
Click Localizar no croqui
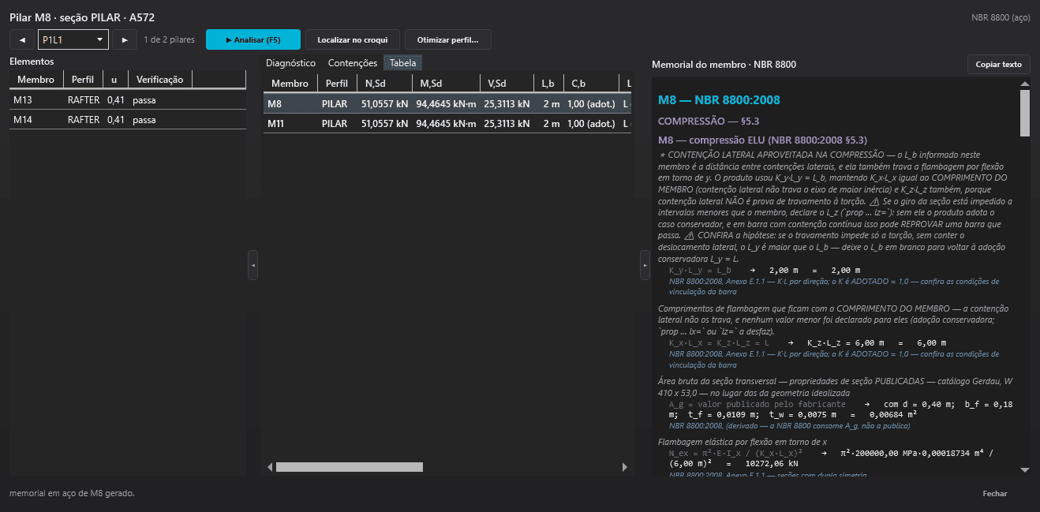[353, 39]
